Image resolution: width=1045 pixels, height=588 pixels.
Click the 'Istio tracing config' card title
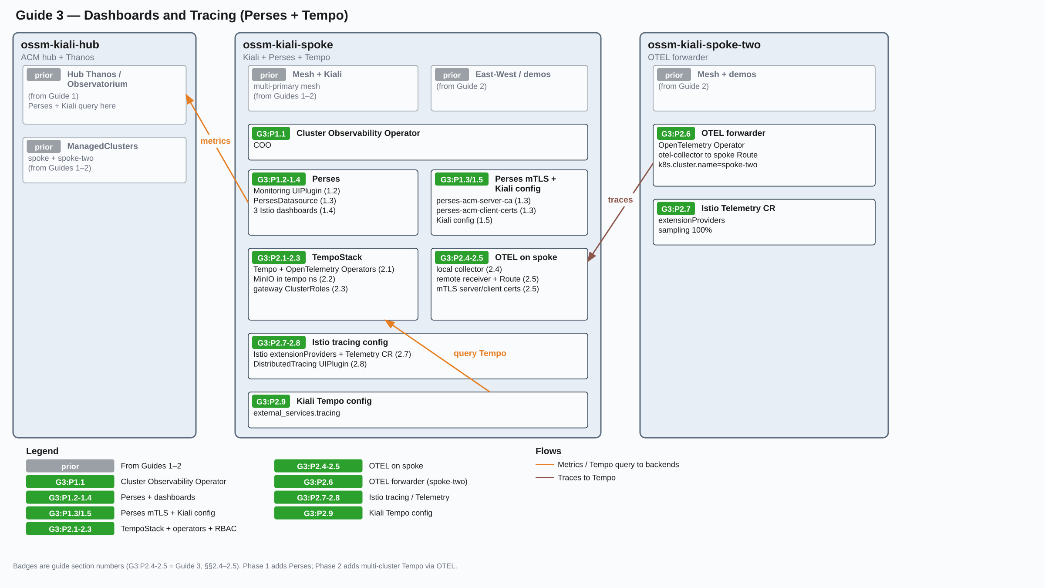(350, 342)
